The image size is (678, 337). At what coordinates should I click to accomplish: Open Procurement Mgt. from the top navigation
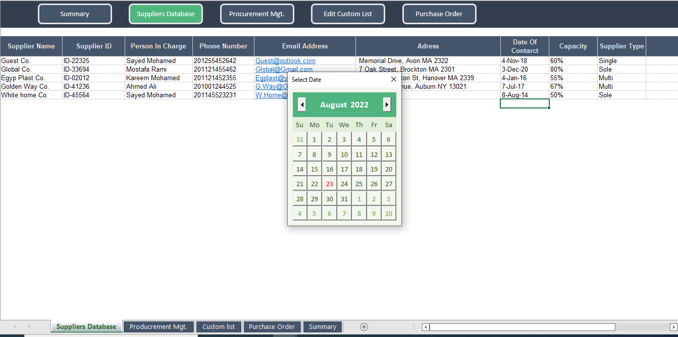257,14
